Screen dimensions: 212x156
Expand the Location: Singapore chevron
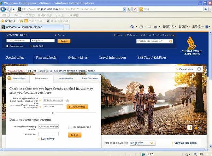(173, 35)
